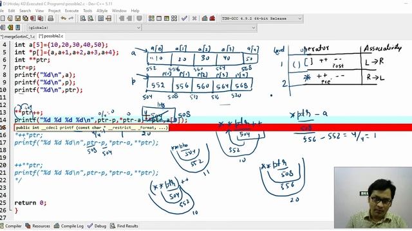Screen dimensions: 412x231
Task: Open the Help menu
Action: click(135, 11)
